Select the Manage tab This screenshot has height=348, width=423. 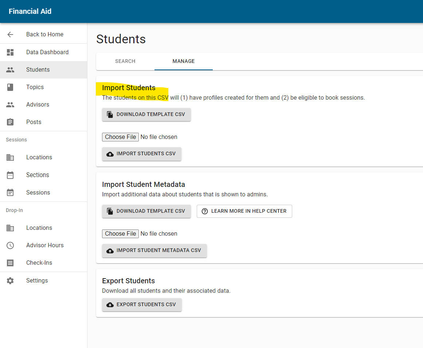[183, 61]
